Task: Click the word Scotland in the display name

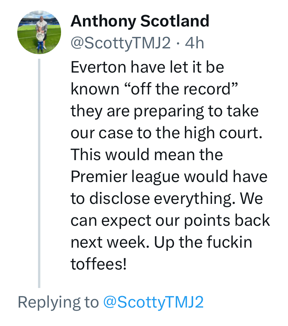Action: pyautogui.click(x=175, y=21)
